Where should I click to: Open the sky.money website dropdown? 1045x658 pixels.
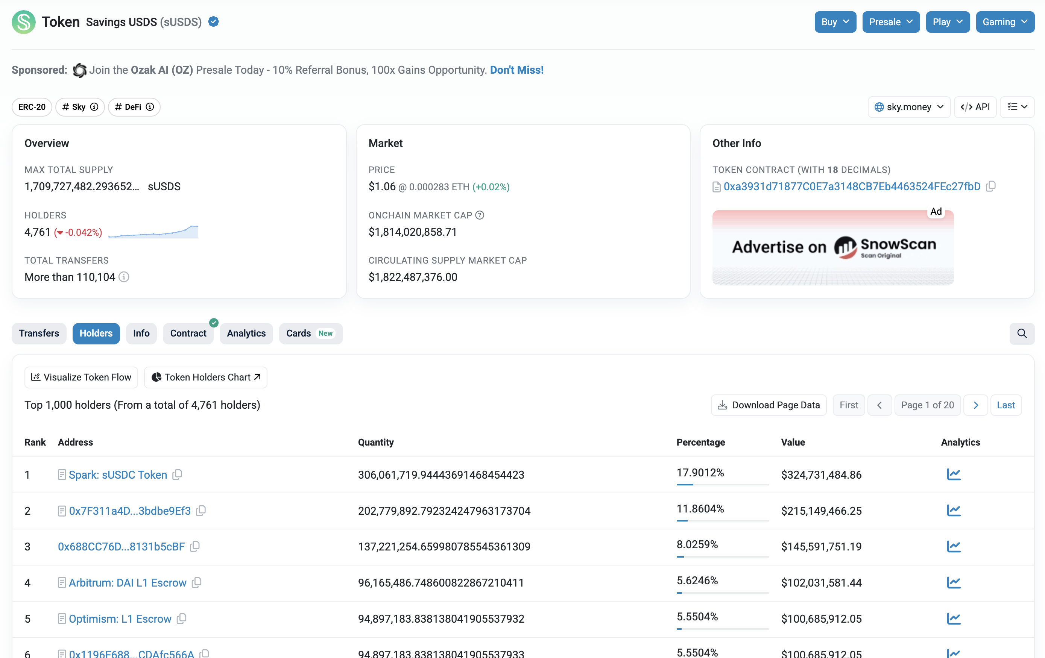coord(909,107)
